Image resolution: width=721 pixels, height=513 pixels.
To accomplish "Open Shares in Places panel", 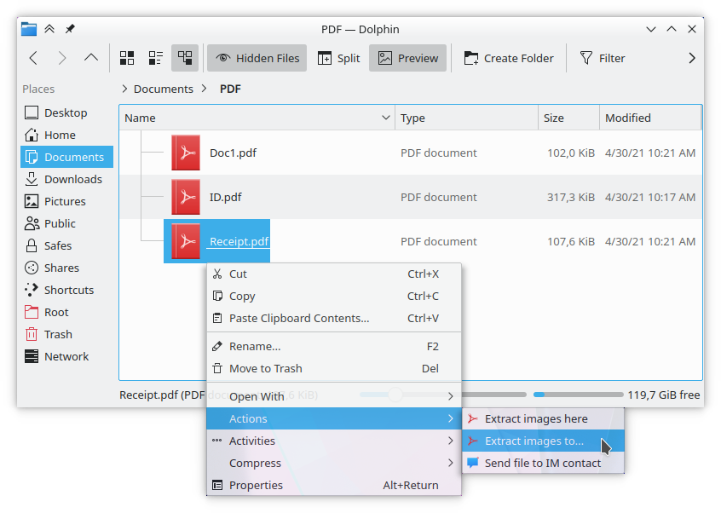I will coord(66,268).
